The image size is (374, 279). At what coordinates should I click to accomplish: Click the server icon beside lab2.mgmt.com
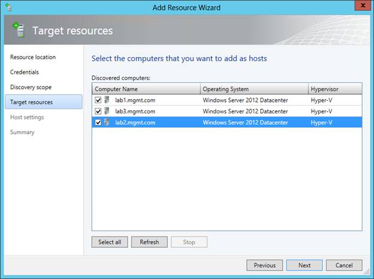[x=107, y=122]
